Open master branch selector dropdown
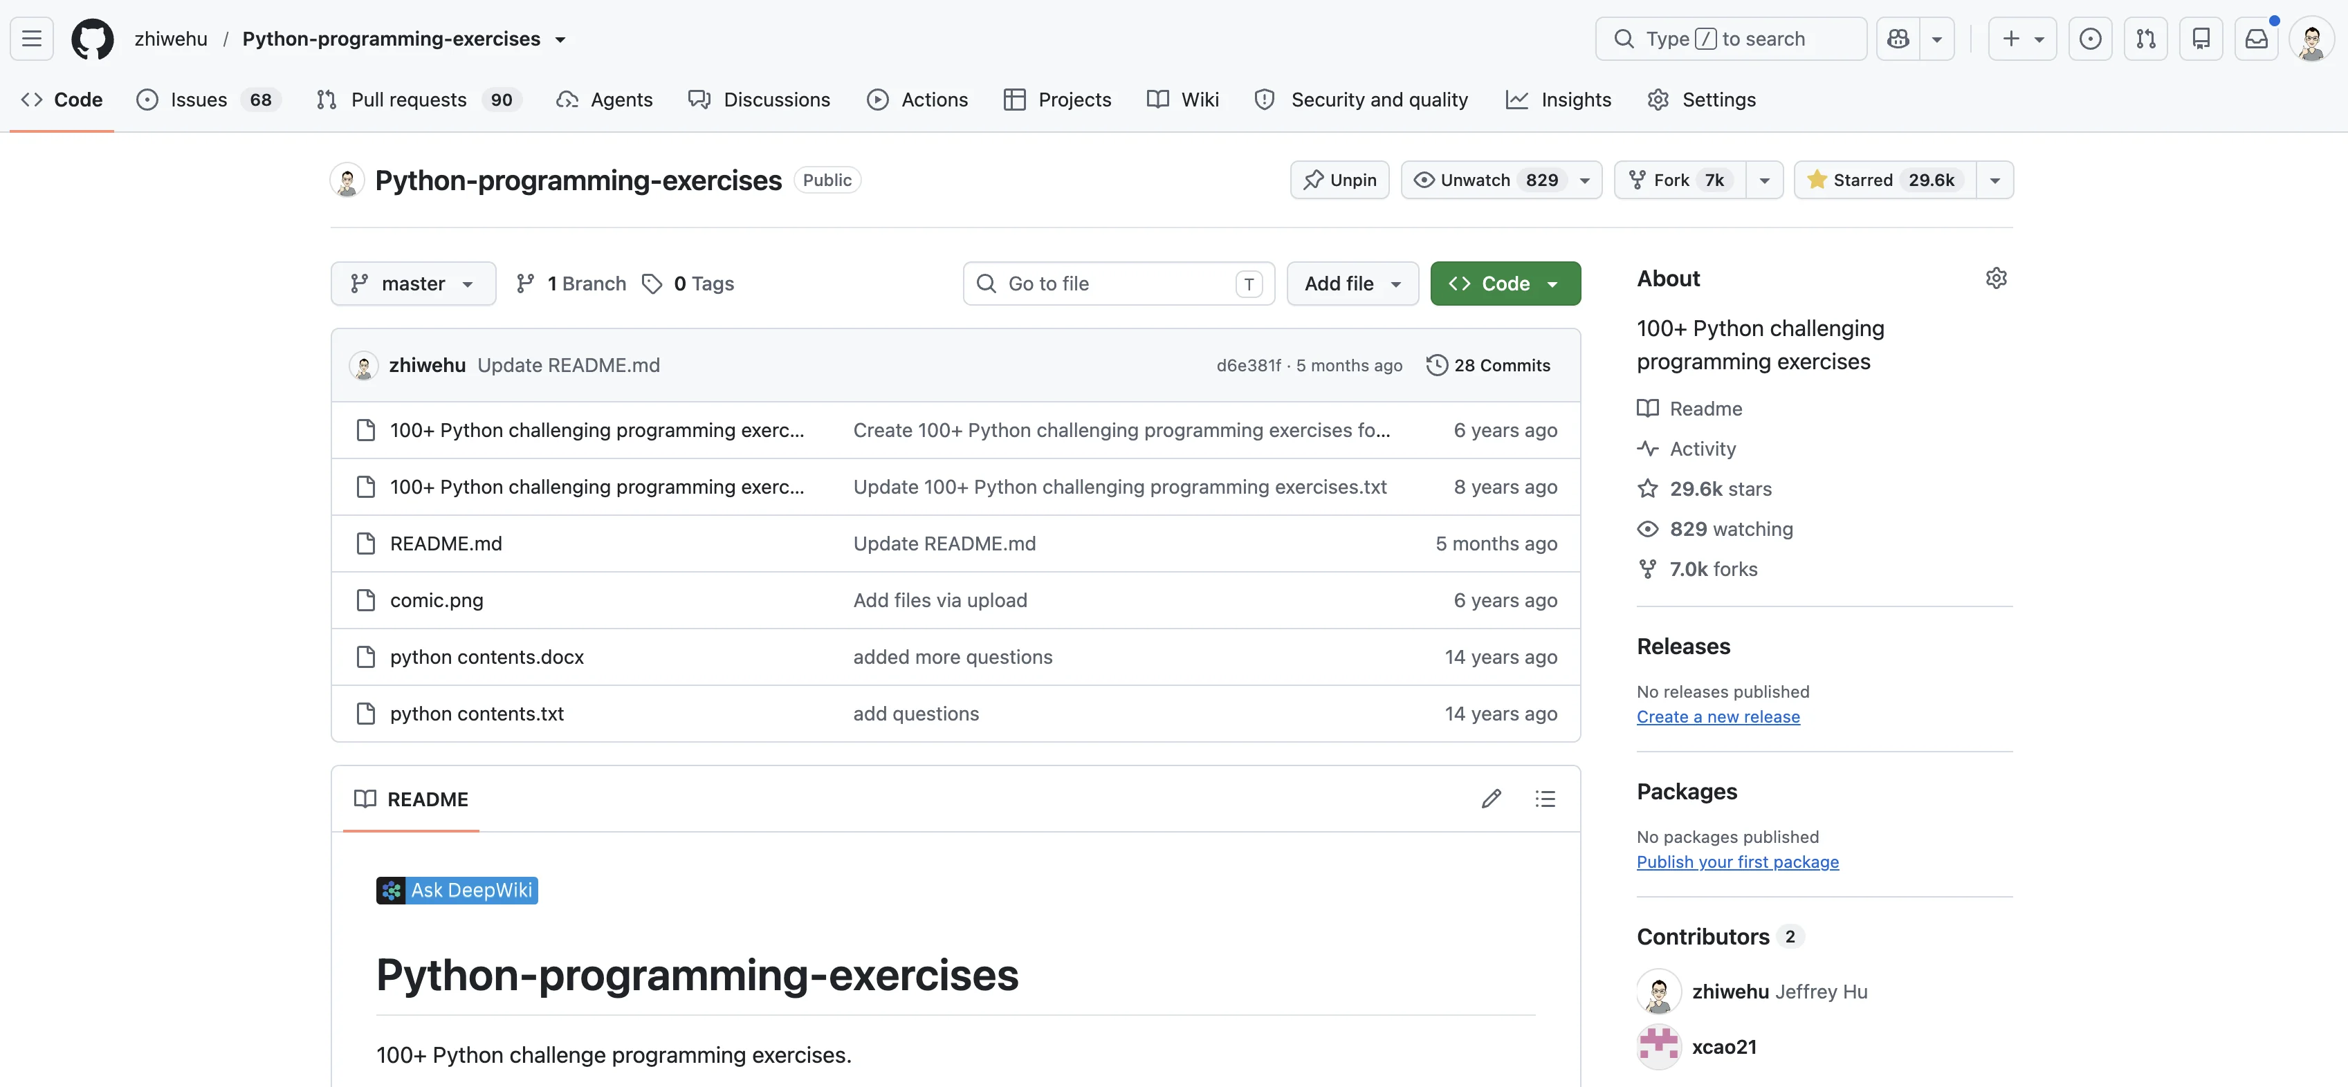The image size is (2348, 1087). [413, 284]
